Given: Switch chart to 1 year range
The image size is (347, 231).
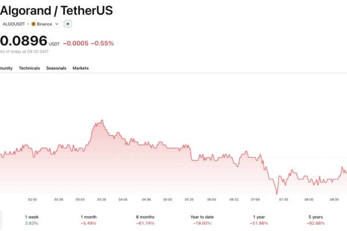Looking at the screenshot, I should pos(258,219).
